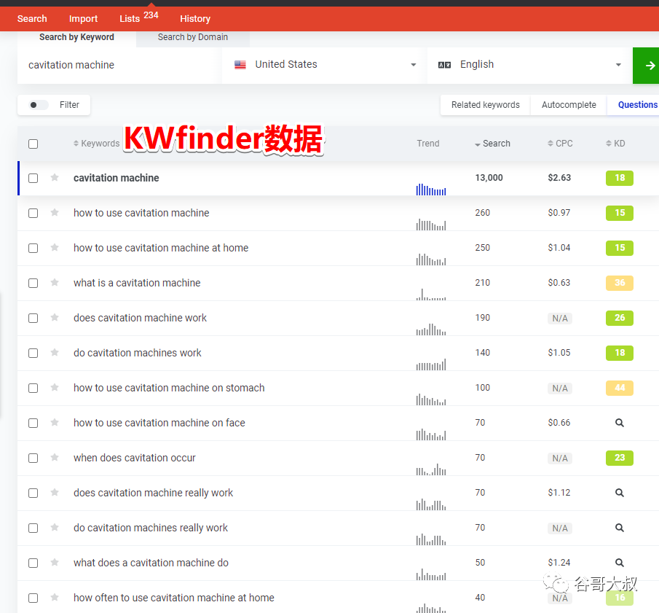Open the English language dropdown
Image resolution: width=659 pixels, height=613 pixels.
(529, 65)
